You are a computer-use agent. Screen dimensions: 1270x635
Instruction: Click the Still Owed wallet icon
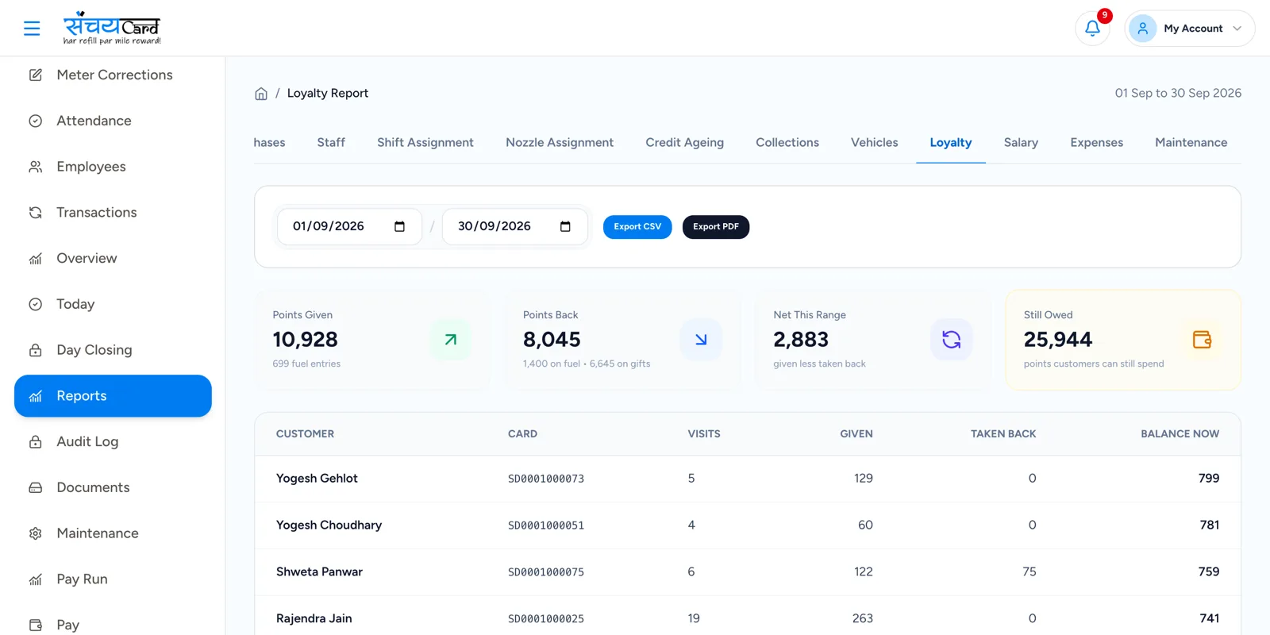pos(1202,340)
